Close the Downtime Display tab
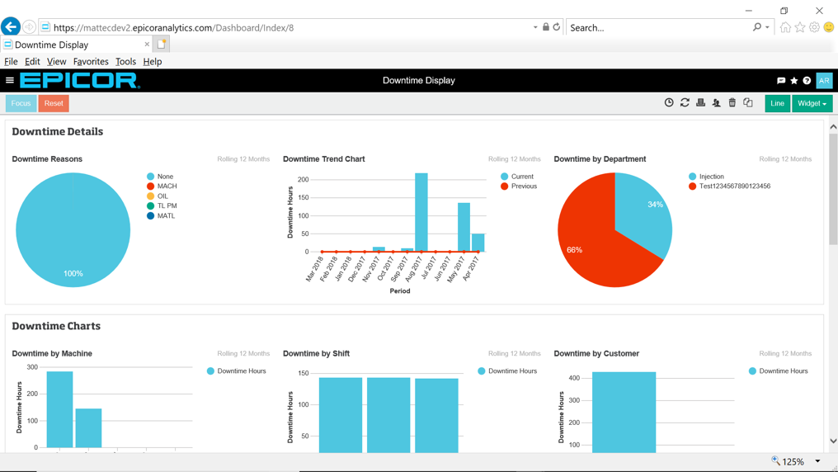 pos(147,45)
